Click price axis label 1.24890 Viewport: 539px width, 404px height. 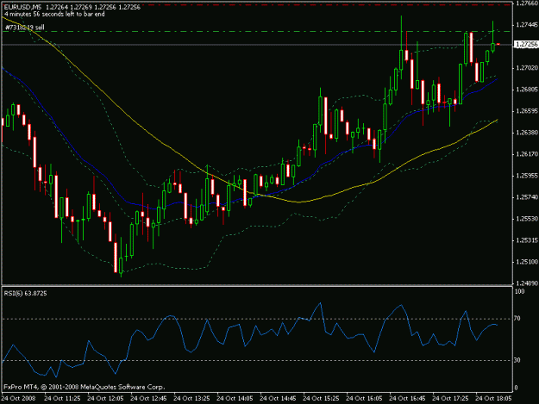[527, 283]
